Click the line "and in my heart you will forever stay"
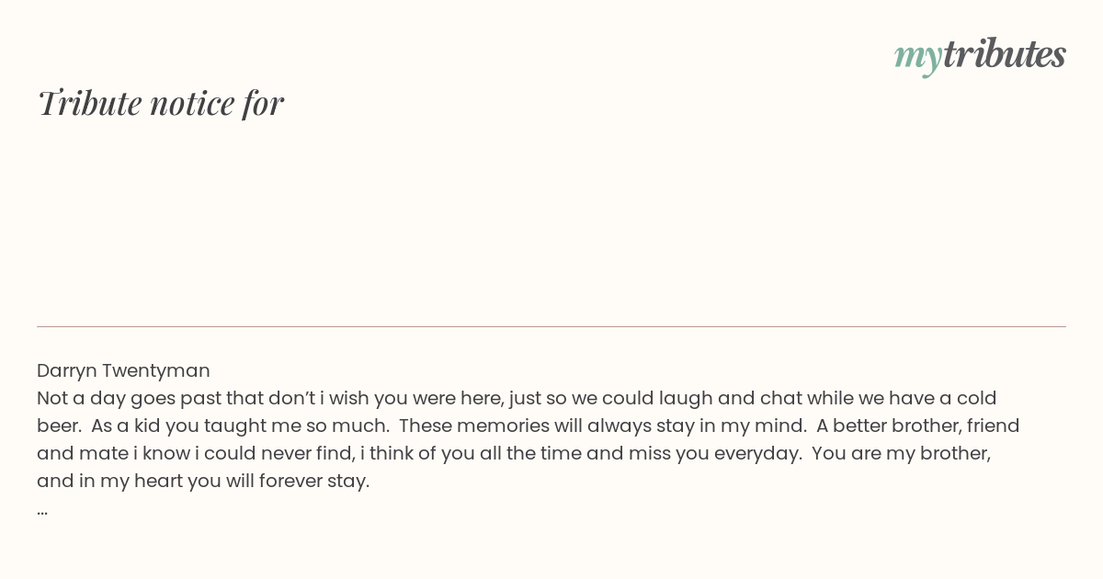This screenshot has width=1103, height=579. [203, 481]
